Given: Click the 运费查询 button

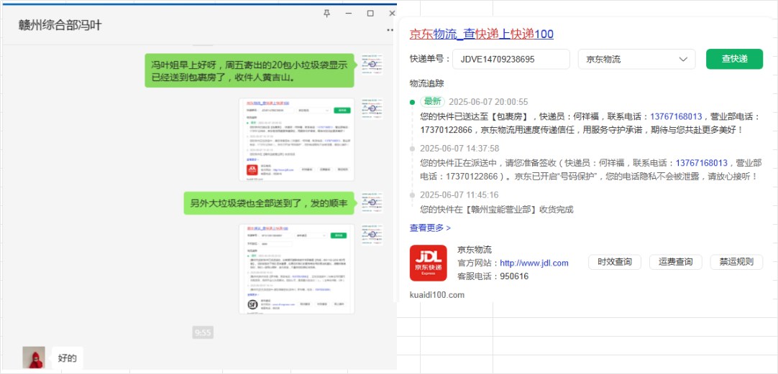Looking at the screenshot, I should tap(676, 262).
